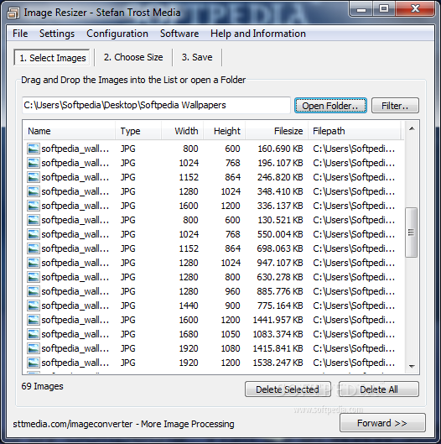Click the list scroll up arrow
The image size is (441, 444).
pos(412,129)
